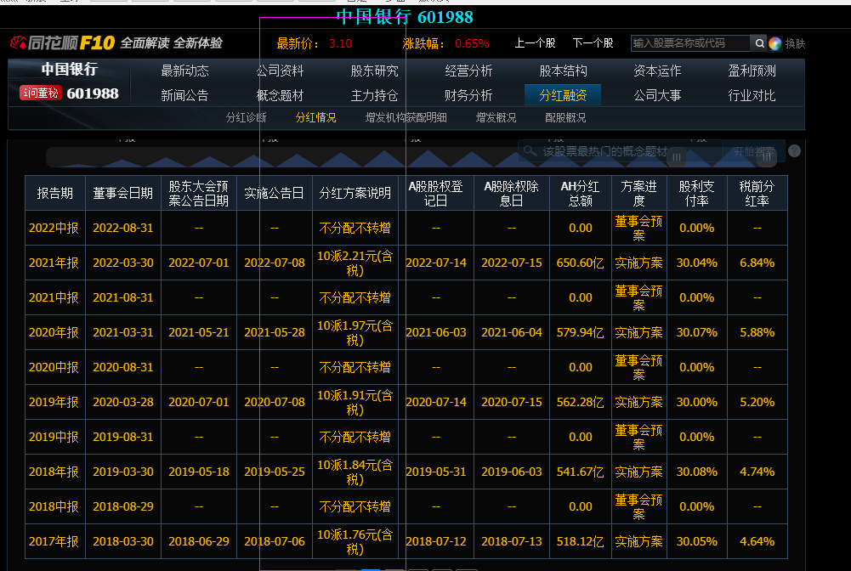
Task: Select the 2020年报 report period cell
Action: 54,332
